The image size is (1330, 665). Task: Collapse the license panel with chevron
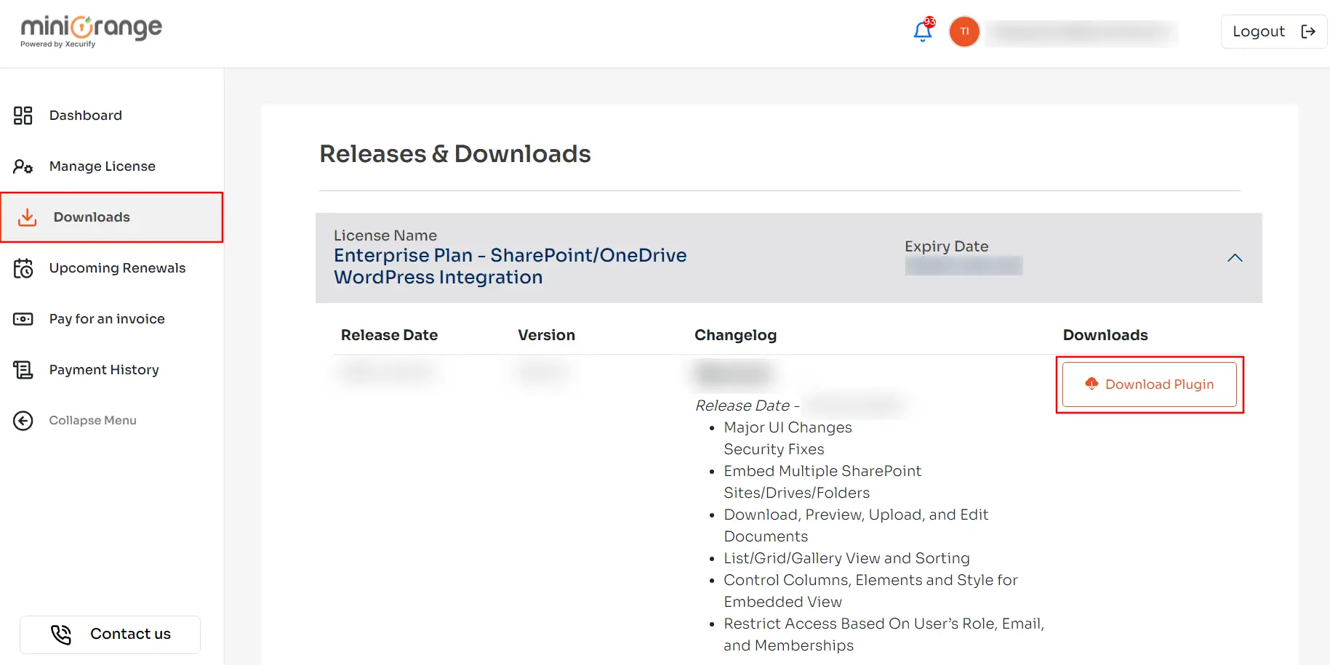click(x=1235, y=258)
